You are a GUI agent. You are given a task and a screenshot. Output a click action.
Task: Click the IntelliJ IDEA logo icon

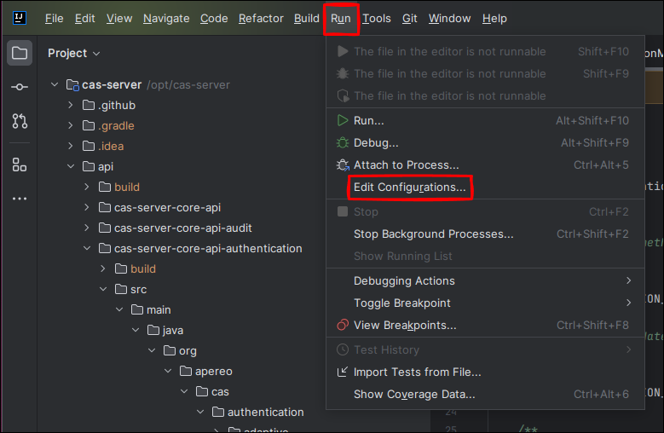point(19,18)
